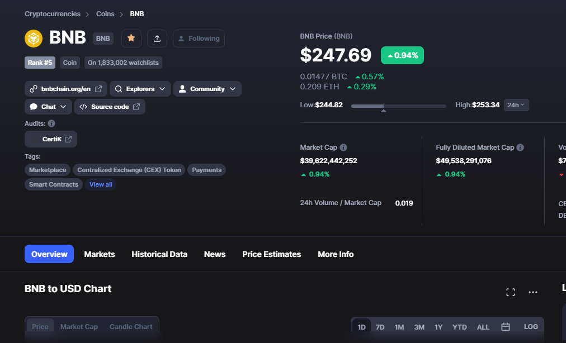Click the BNB coin logo icon
The width and height of the screenshot is (566, 343).
point(34,38)
